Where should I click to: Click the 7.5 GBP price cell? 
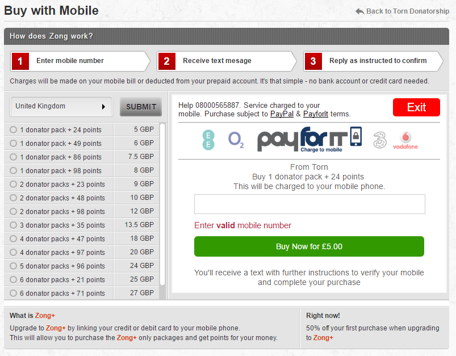(136, 157)
